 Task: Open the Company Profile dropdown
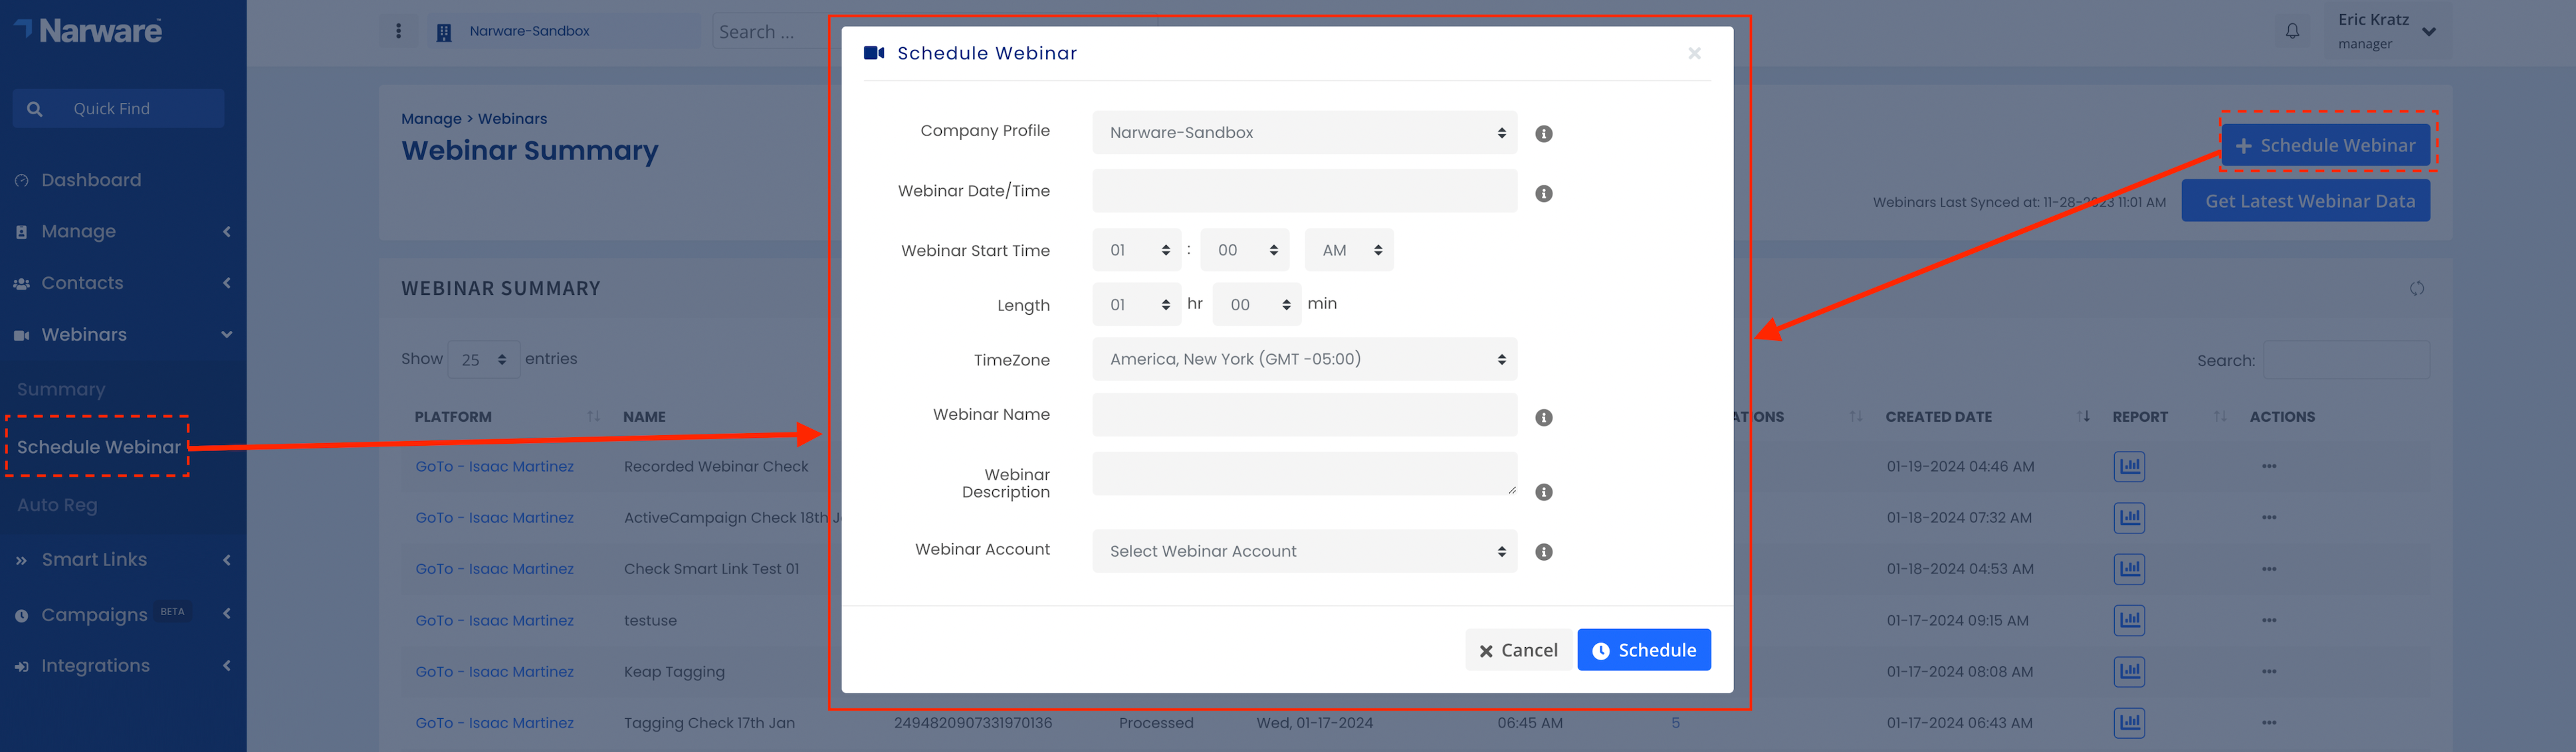pos(1304,132)
